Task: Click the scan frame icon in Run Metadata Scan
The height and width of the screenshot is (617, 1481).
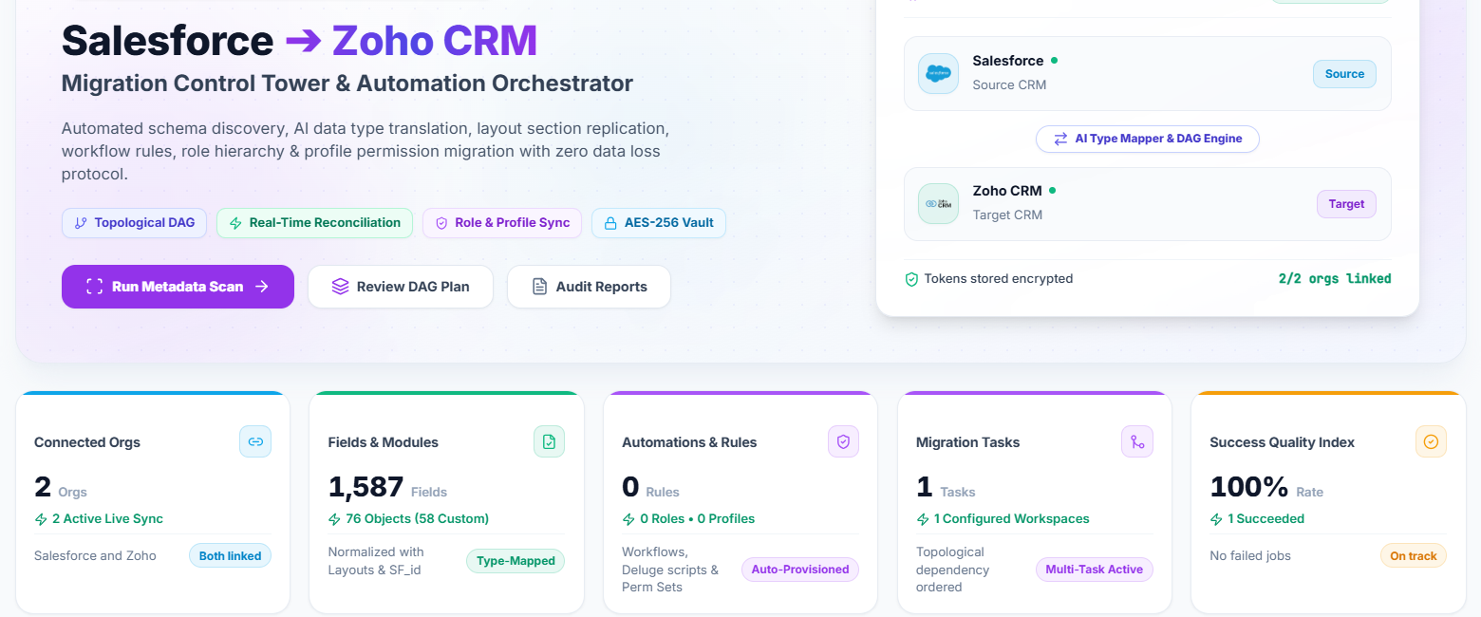Action: pyautogui.click(x=94, y=287)
